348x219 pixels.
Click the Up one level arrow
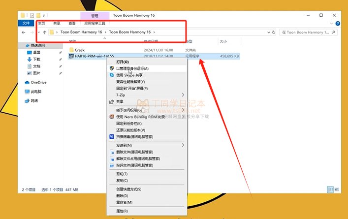[45, 32]
